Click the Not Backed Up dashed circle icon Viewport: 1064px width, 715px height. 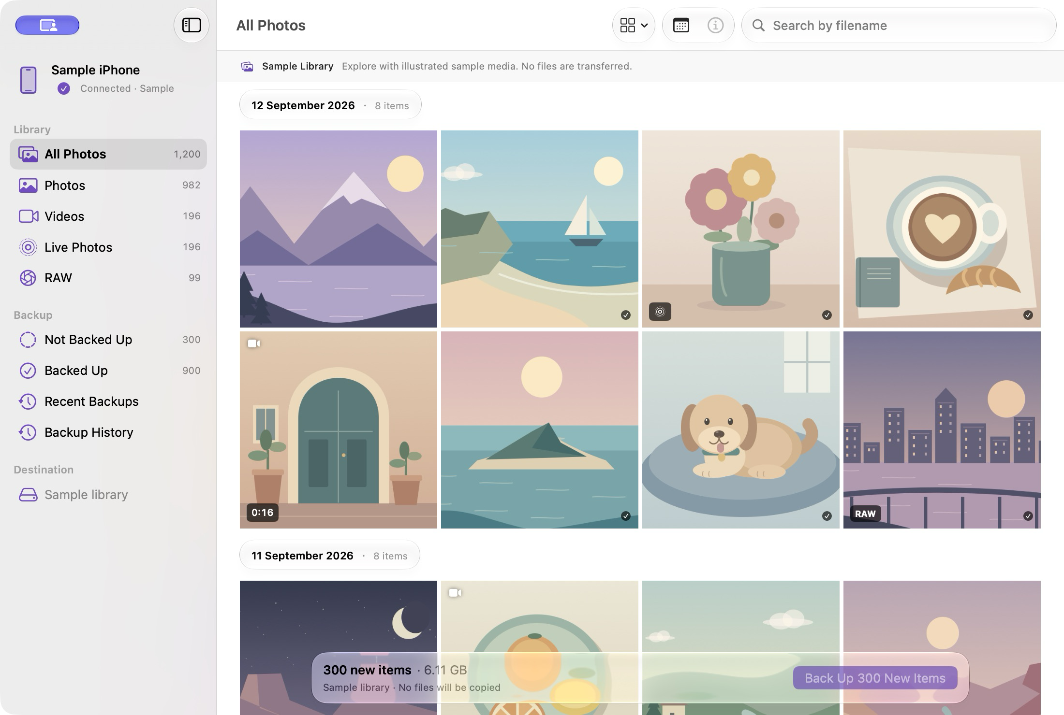tap(28, 340)
